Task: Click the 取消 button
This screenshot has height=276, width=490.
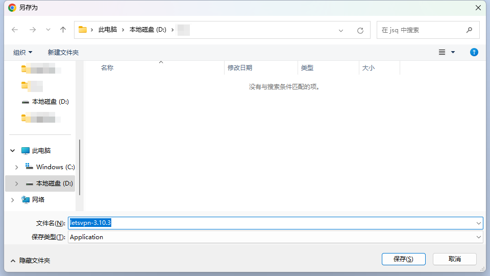Action: click(x=454, y=259)
